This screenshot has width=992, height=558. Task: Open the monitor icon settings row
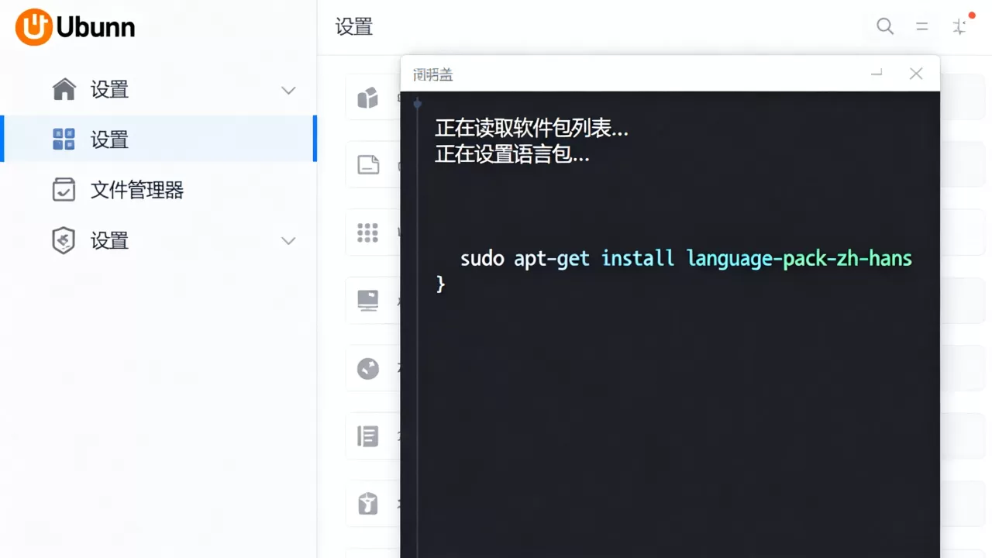coord(372,301)
